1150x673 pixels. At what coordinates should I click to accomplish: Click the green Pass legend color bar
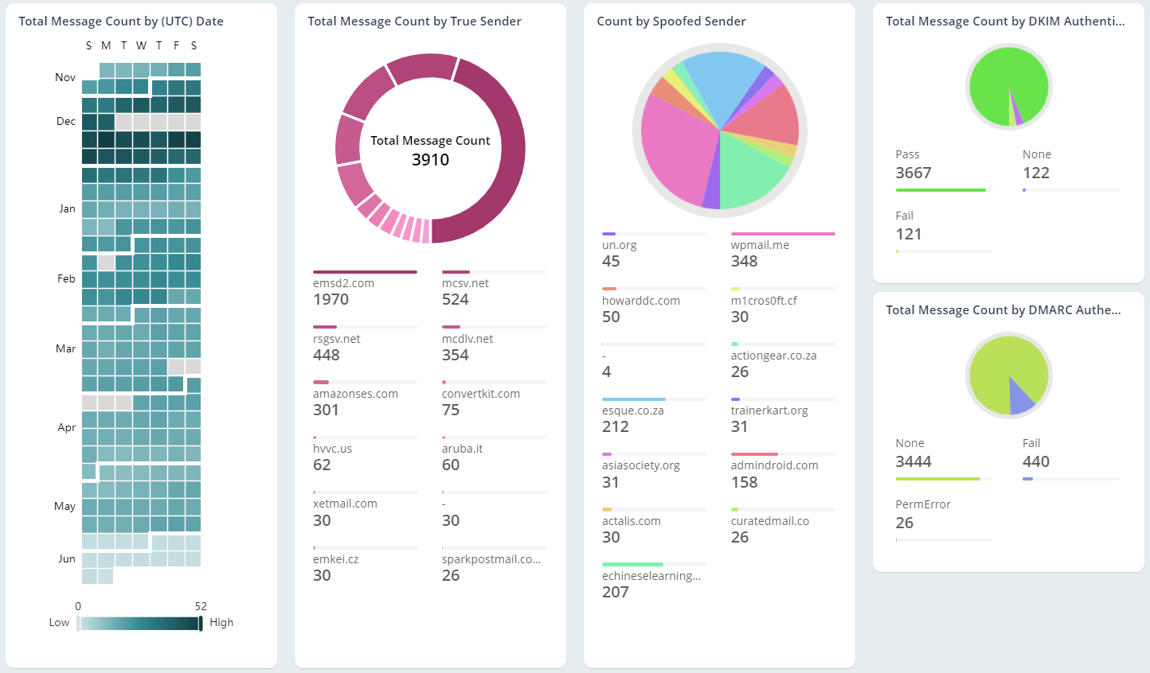point(941,190)
